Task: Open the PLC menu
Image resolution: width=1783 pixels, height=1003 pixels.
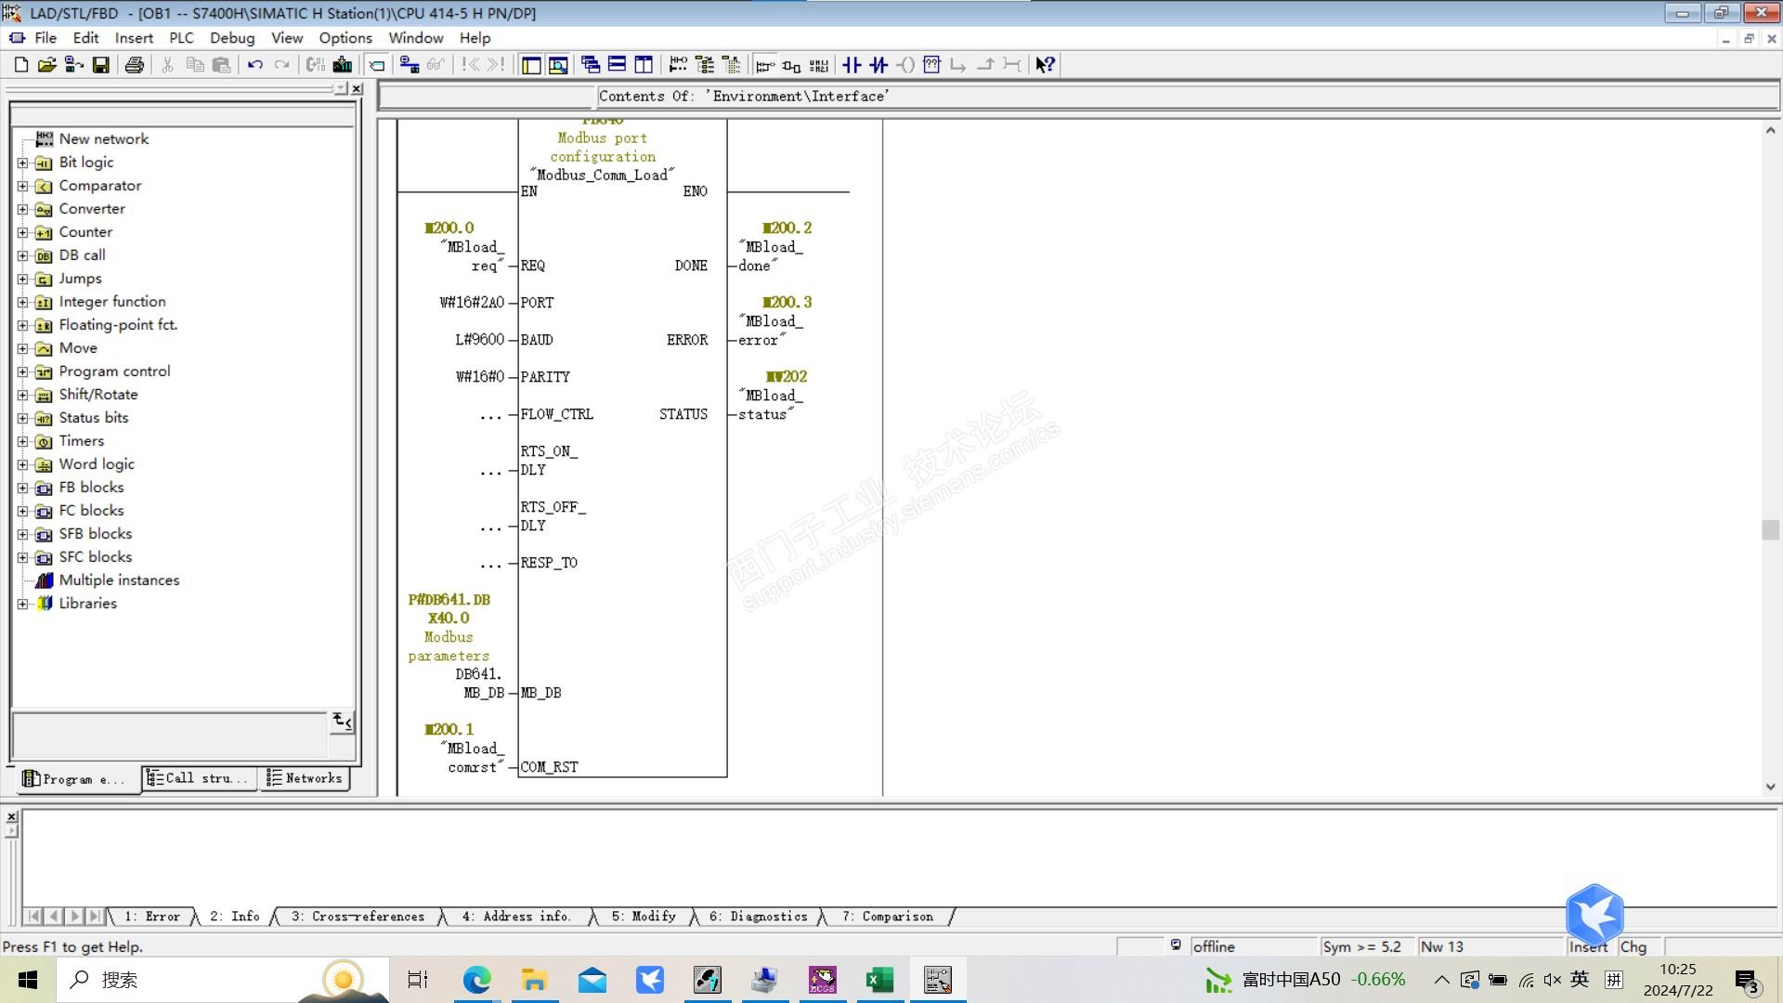Action: click(181, 38)
